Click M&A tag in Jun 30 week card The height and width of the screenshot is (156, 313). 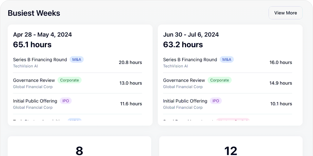point(227,60)
